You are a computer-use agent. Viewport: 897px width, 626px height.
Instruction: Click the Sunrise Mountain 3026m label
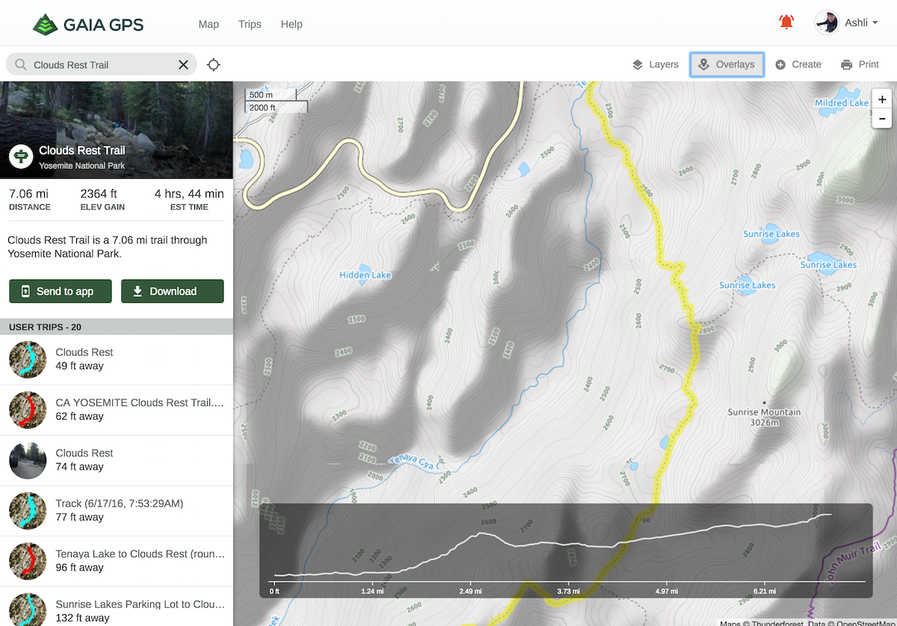(764, 417)
